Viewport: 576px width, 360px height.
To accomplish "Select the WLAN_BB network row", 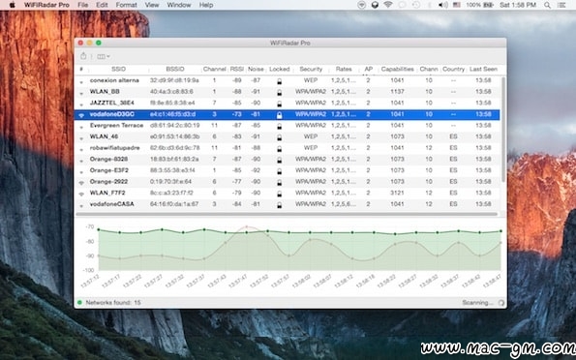I will pyautogui.click(x=287, y=92).
